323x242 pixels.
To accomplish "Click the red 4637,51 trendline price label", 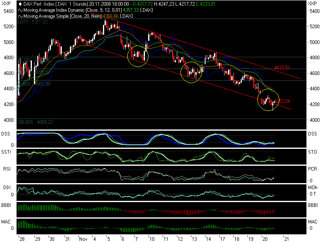I will click(x=282, y=67).
